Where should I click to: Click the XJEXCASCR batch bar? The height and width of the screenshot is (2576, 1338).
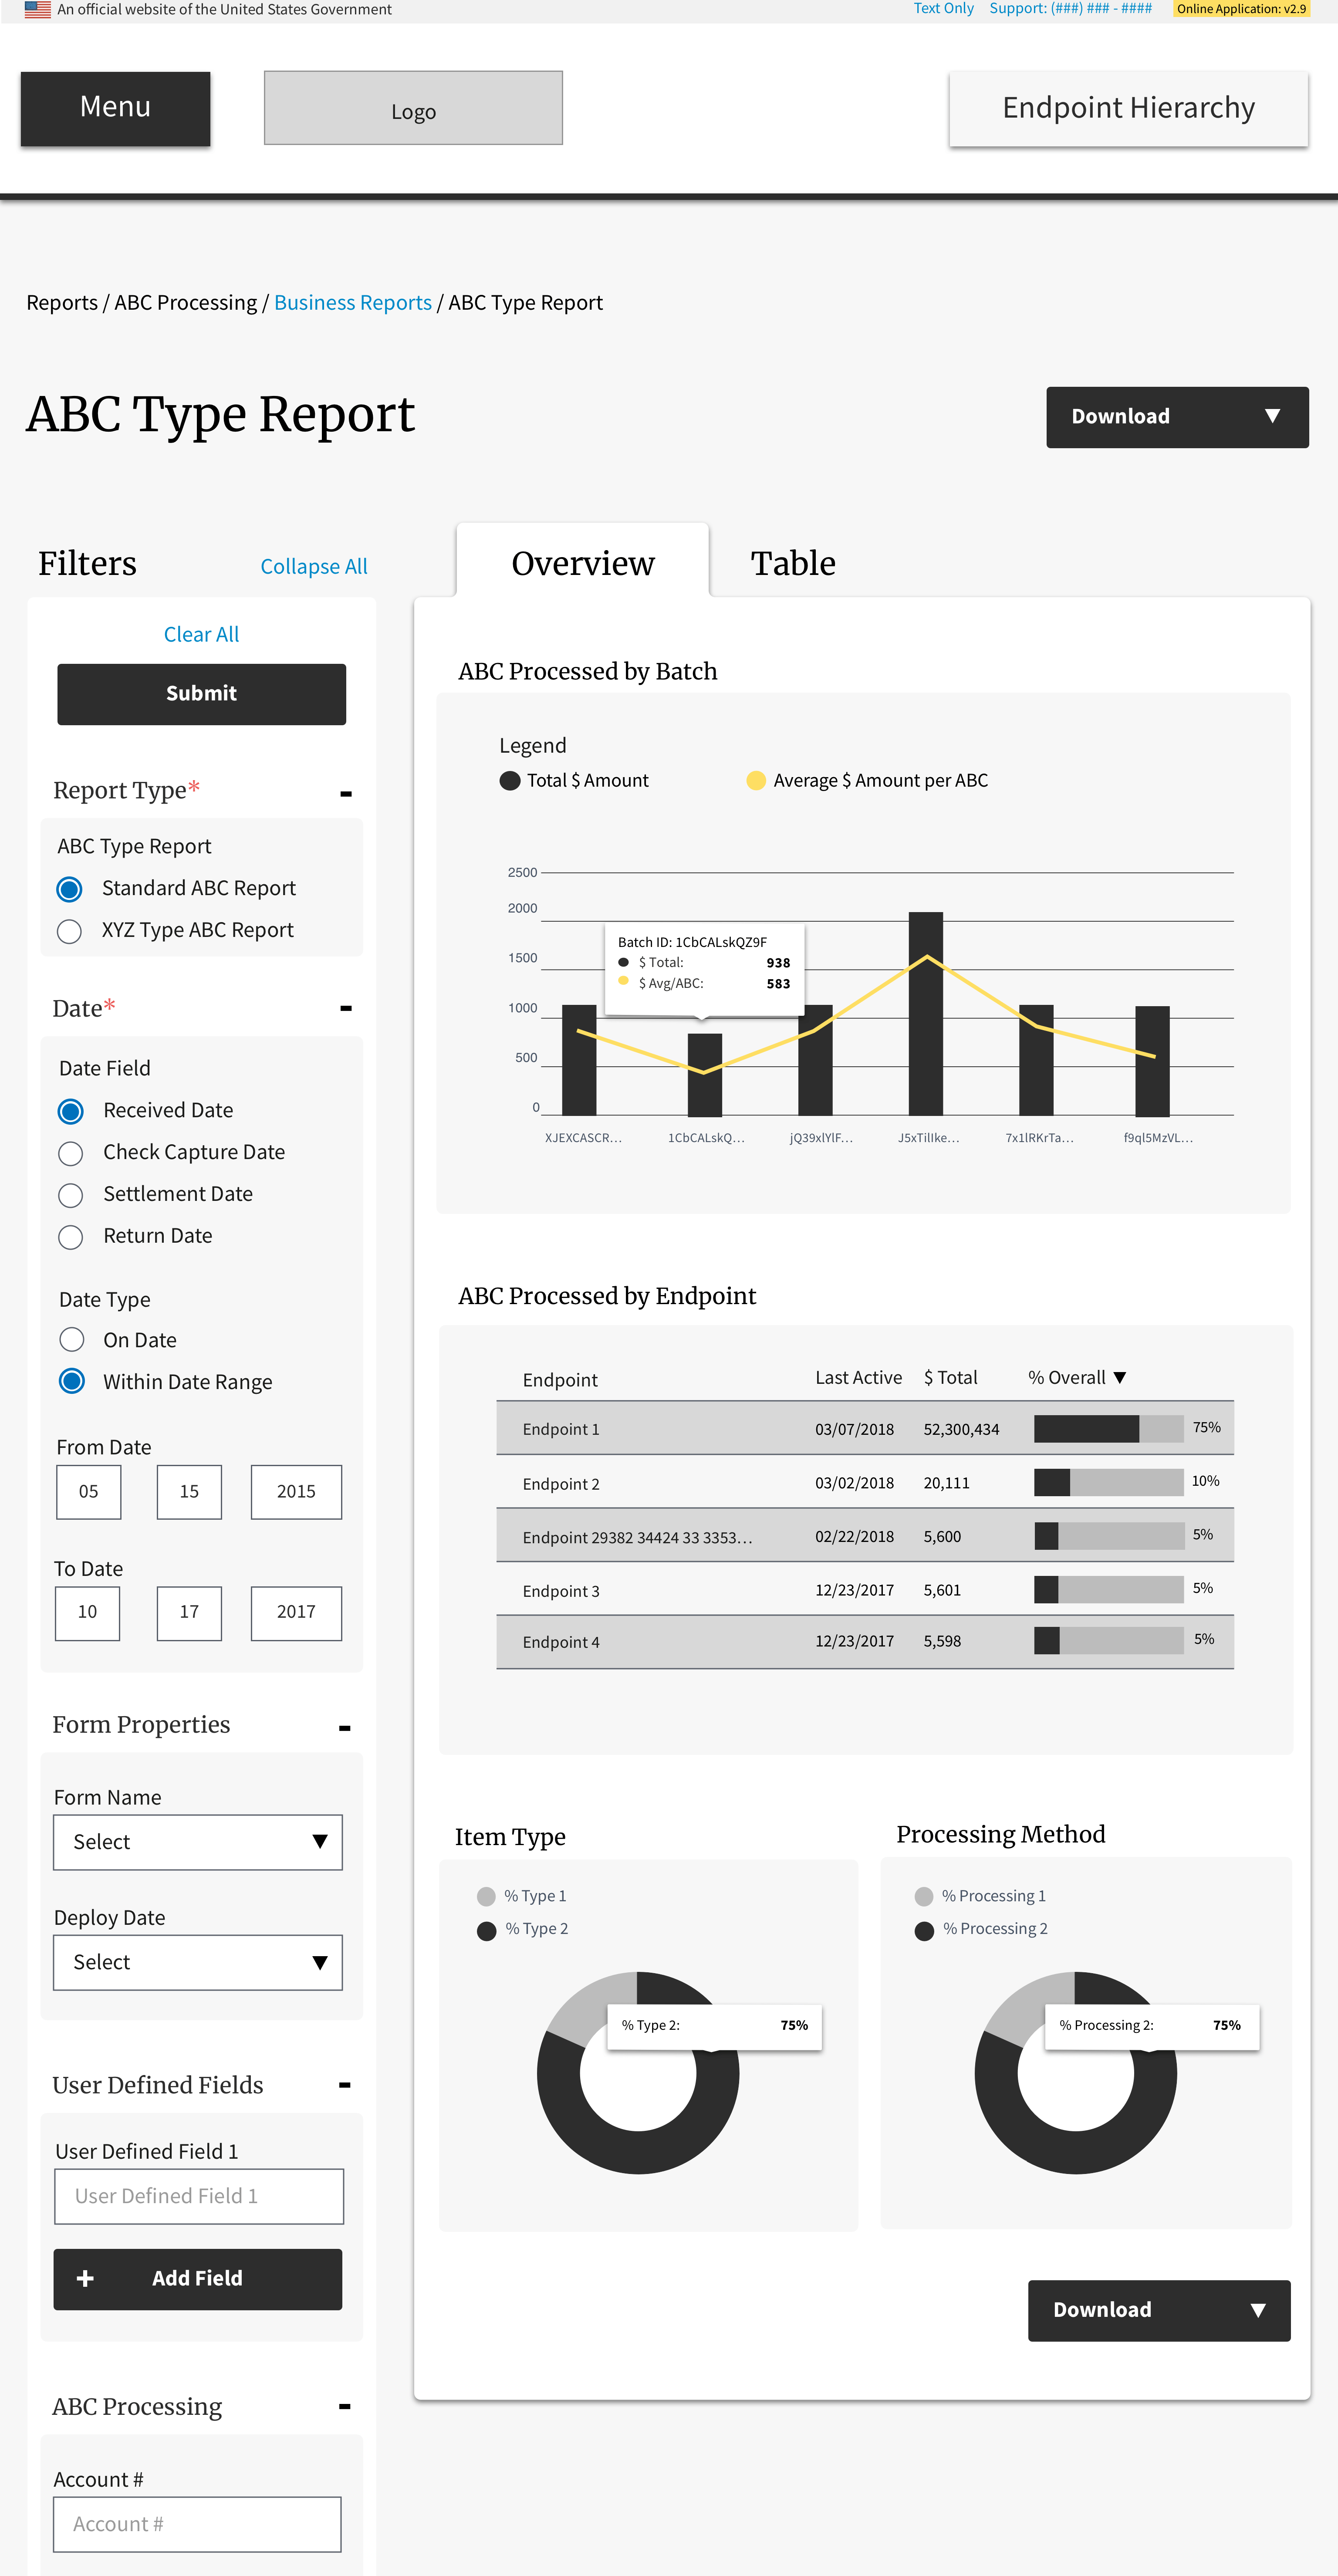coord(579,1060)
